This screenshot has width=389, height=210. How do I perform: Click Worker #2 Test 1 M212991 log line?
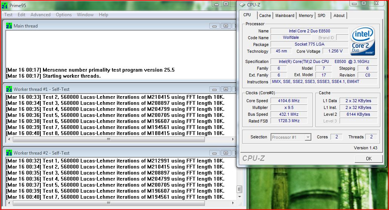115,161
